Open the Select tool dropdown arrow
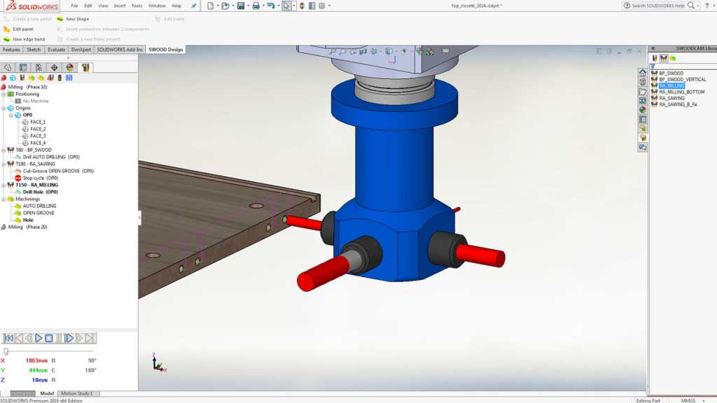Viewport: 717px width, 403px height. pyautogui.click(x=293, y=6)
